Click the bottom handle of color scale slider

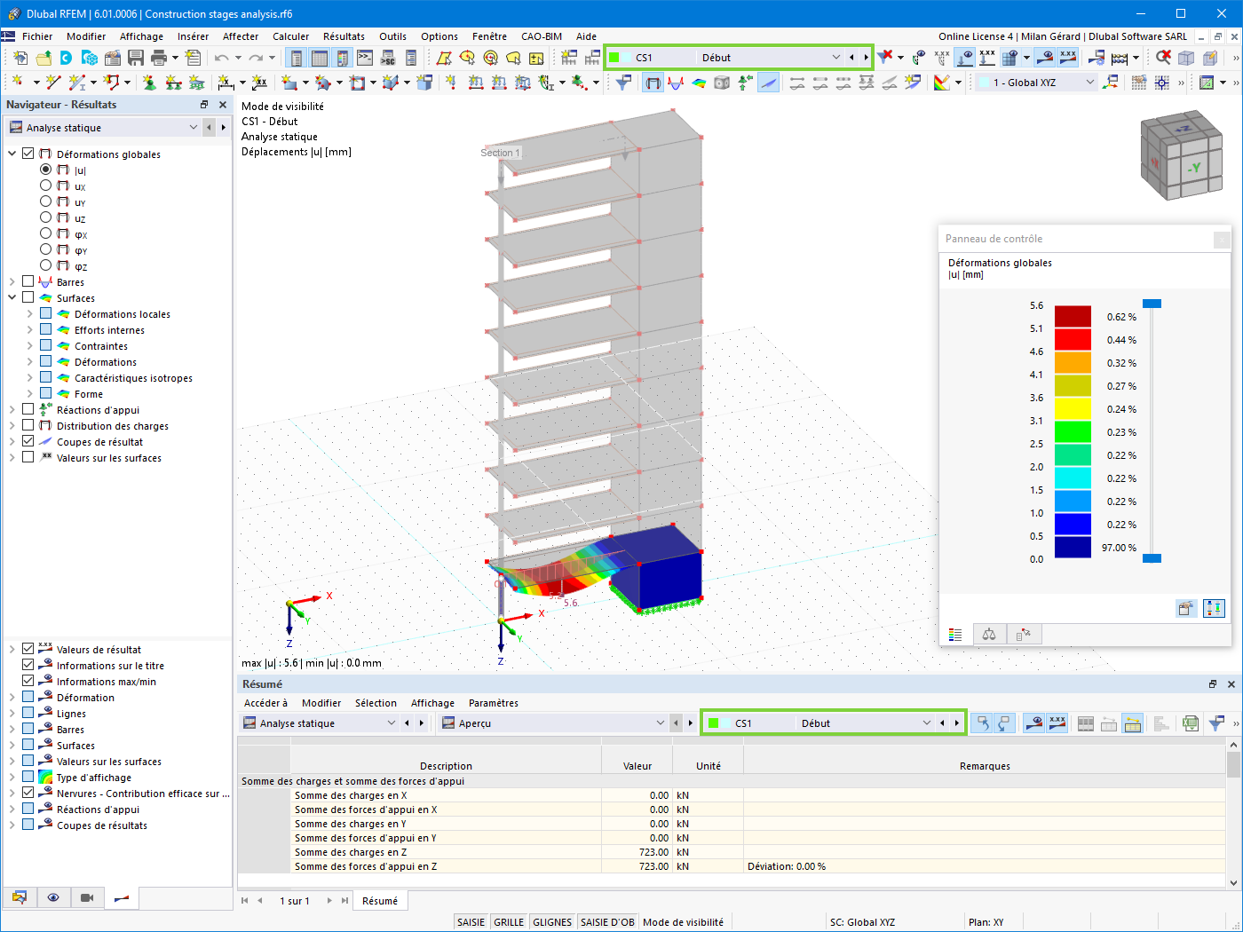pos(1152,558)
